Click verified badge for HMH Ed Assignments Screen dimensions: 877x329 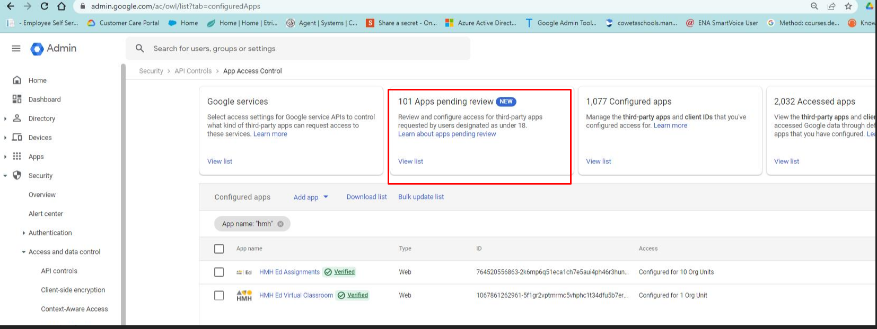click(339, 272)
